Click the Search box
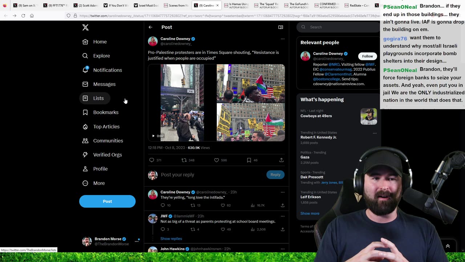 pyautogui.click(x=339, y=27)
